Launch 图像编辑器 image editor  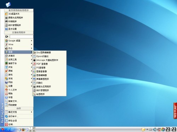(50, 75)
